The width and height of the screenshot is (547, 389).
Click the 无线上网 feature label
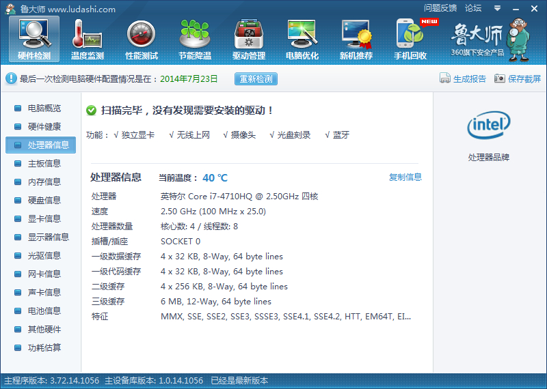(x=193, y=135)
